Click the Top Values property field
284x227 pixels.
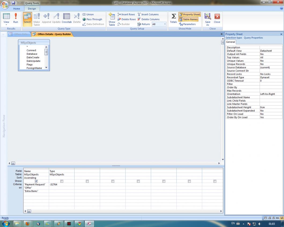pyautogui.click(x=271, y=58)
